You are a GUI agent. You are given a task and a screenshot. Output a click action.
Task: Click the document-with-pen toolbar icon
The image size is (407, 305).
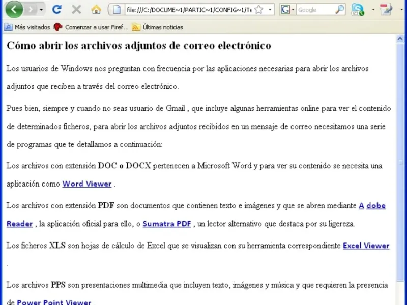click(386, 10)
